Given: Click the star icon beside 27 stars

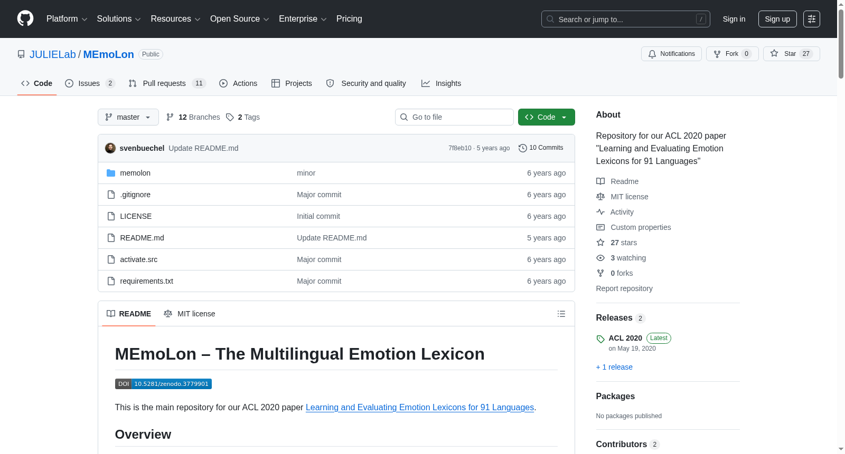Looking at the screenshot, I should coord(600,243).
